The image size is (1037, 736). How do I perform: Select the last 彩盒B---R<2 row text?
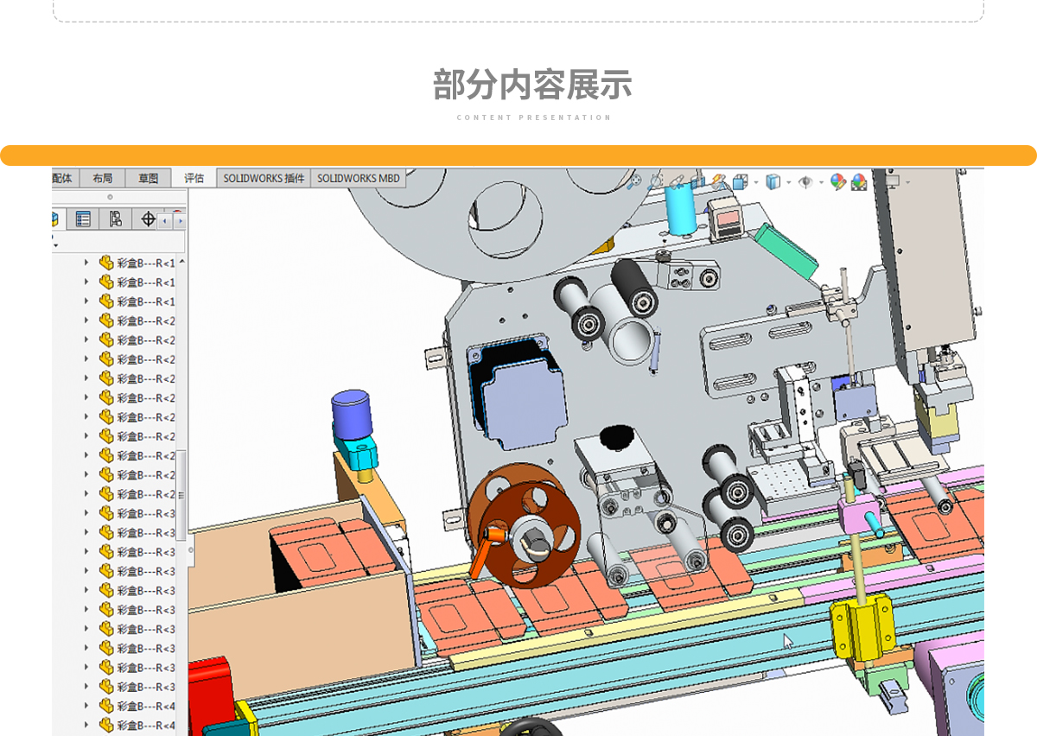click(146, 494)
